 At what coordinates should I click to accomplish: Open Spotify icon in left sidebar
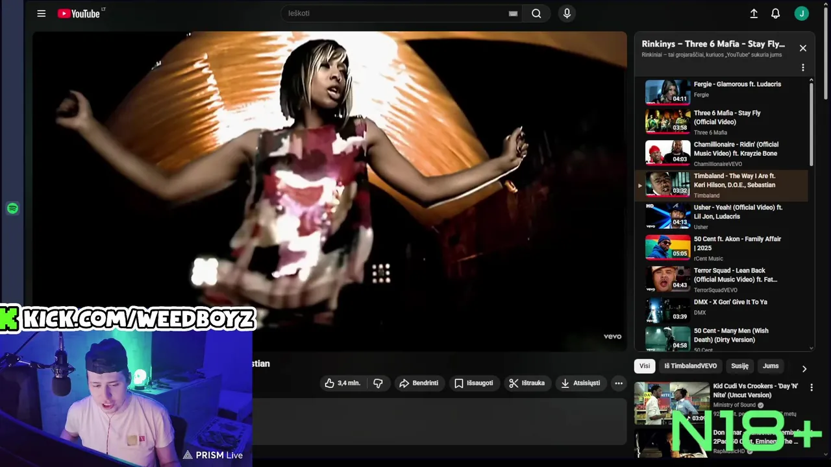point(12,208)
